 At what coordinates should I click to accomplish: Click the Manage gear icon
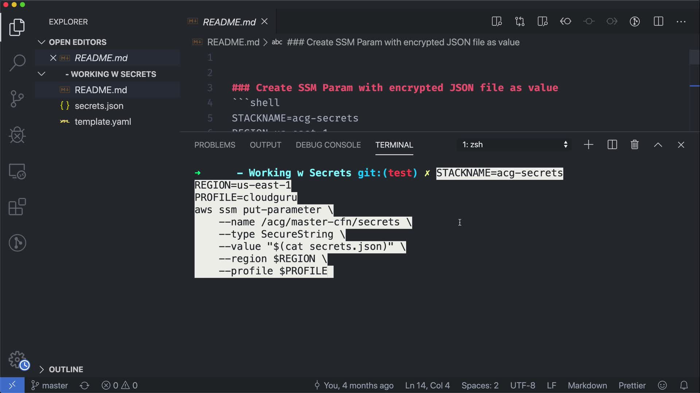(x=17, y=360)
